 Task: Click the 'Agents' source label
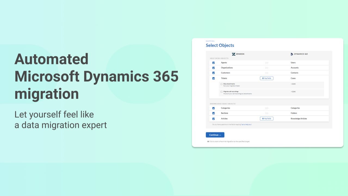[x=224, y=63]
